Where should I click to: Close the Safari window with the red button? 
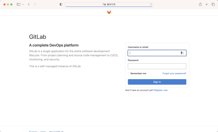click(4, 4)
